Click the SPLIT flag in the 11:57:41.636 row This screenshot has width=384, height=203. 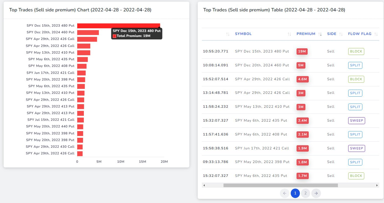tap(355, 134)
